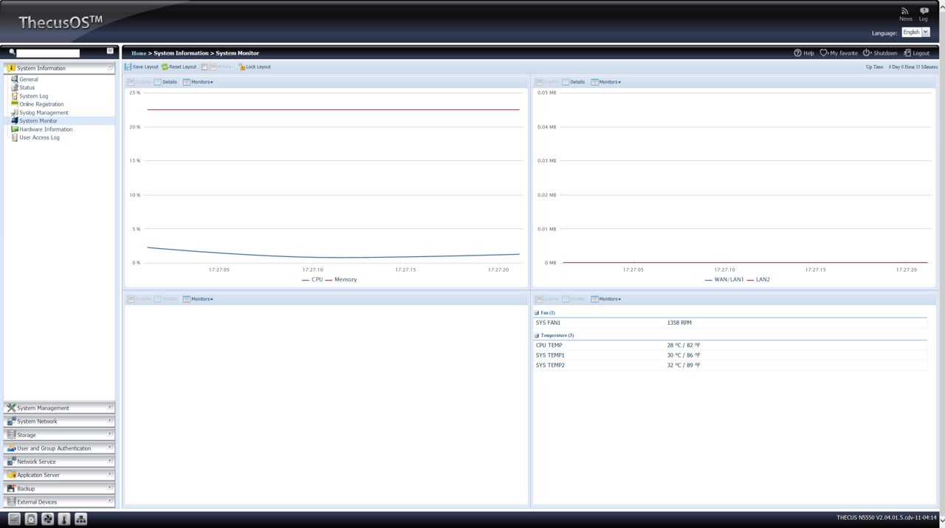Click the thermometer icon in bottom bar
This screenshot has width=945, height=528.
click(x=64, y=519)
